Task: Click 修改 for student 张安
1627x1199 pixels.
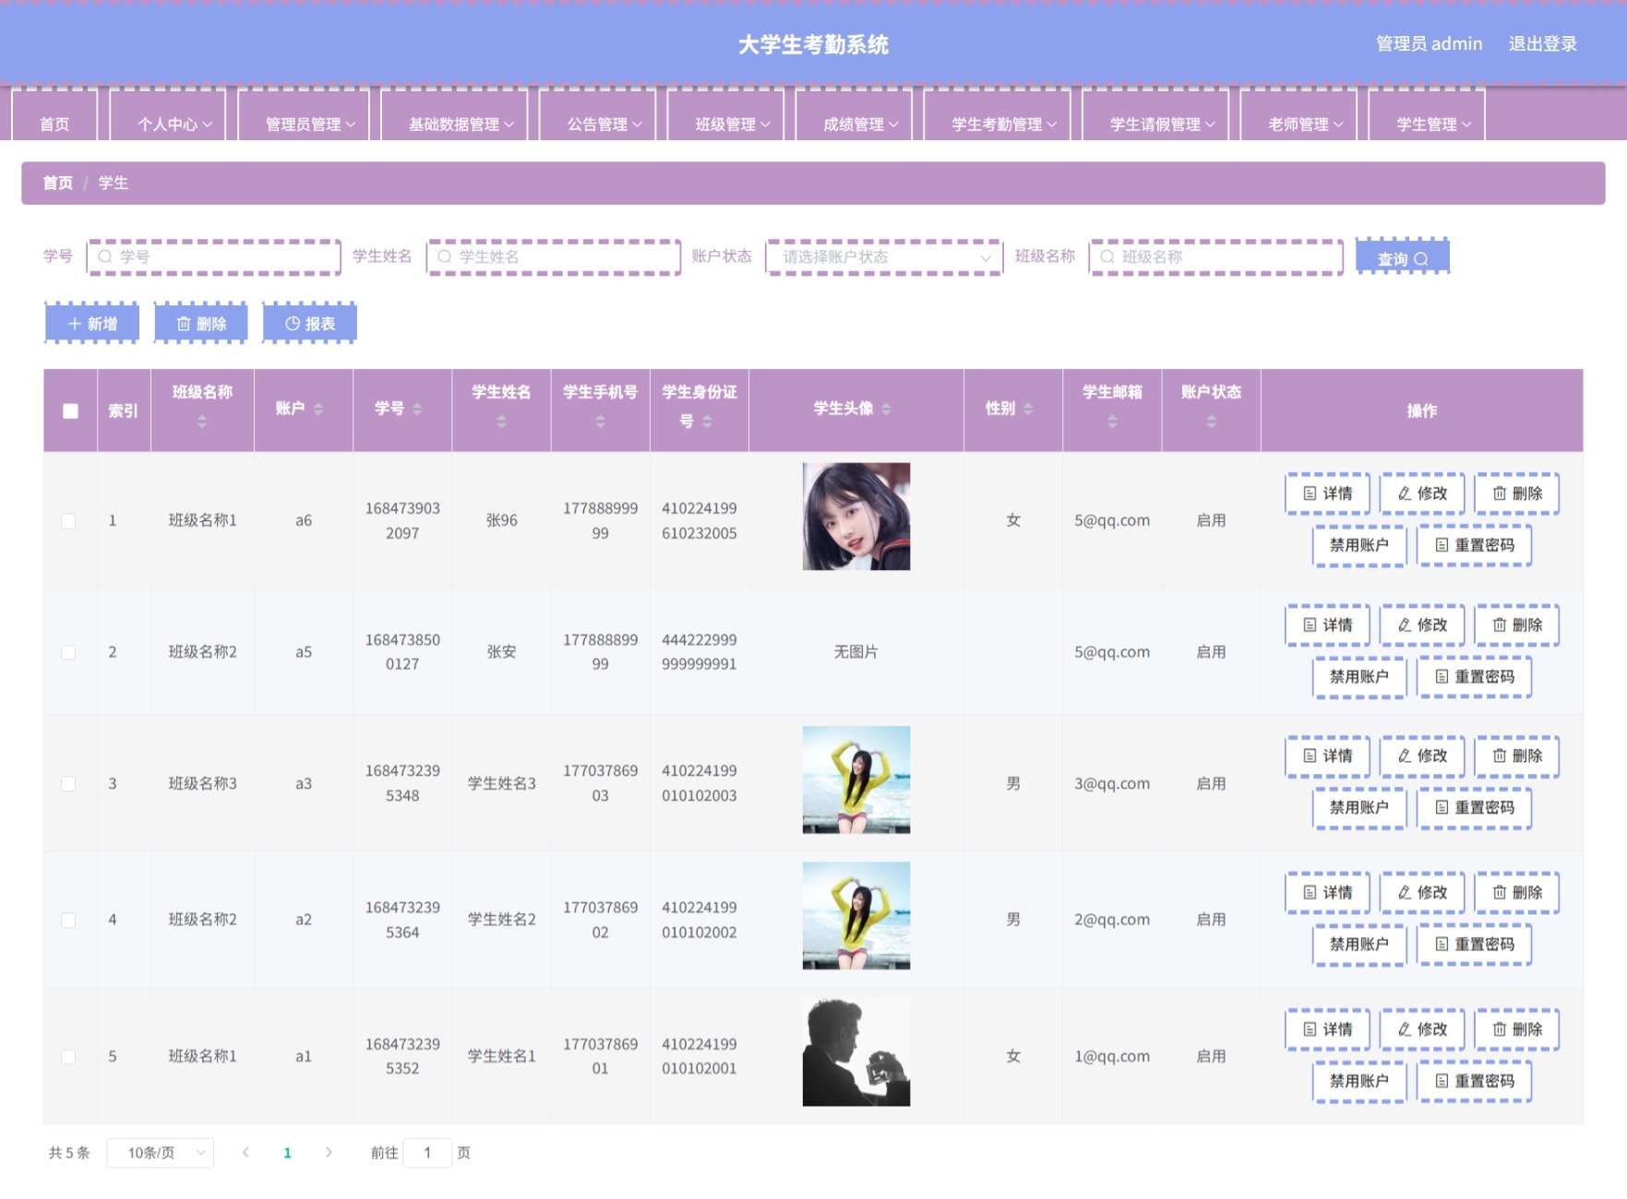Action: (1422, 624)
